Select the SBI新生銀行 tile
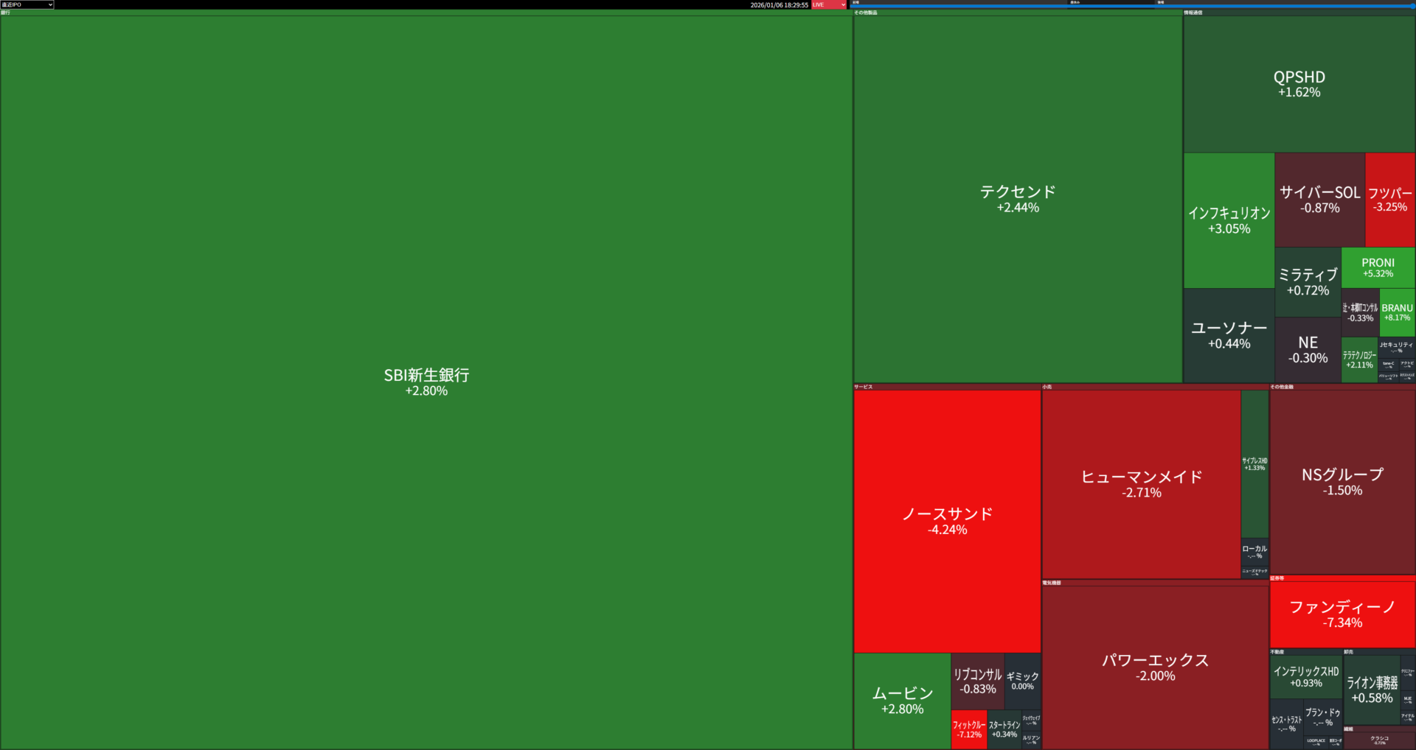The image size is (1416, 750). click(426, 382)
